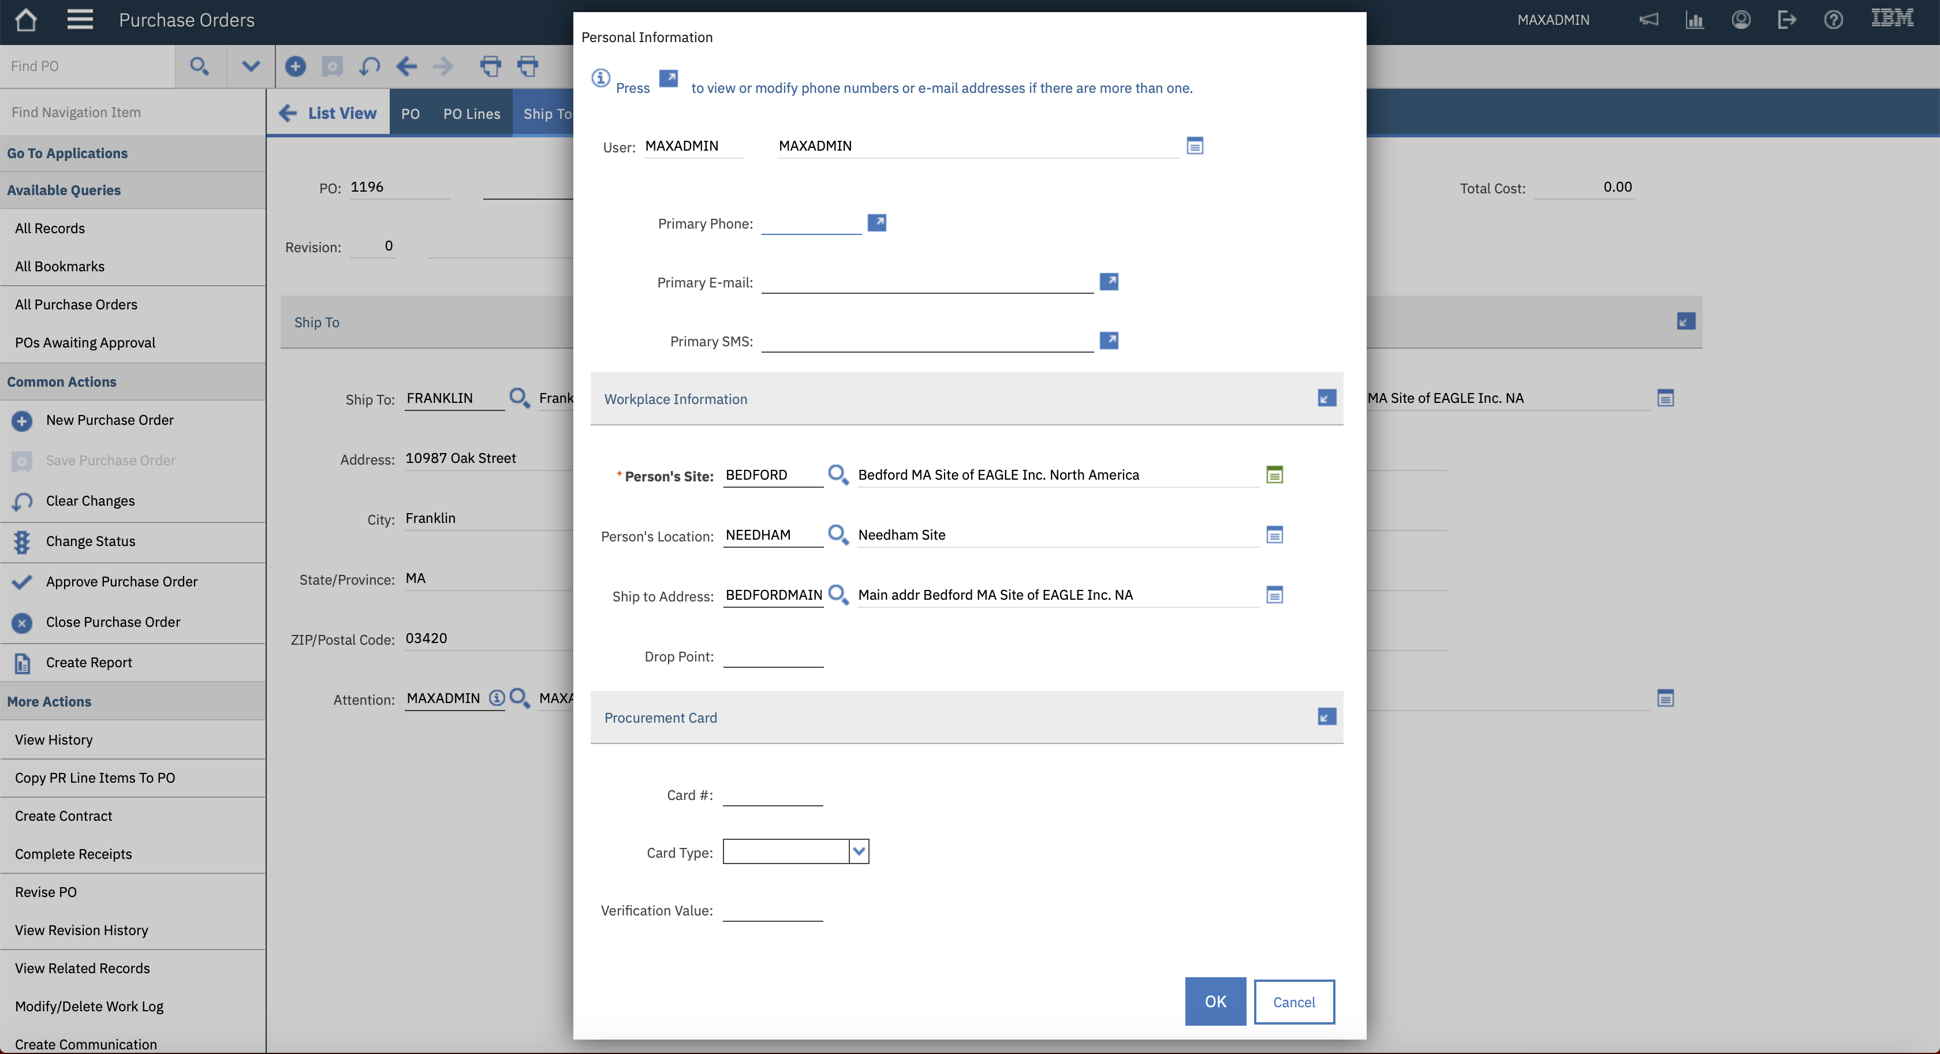Open Needham Site long description icon
Image resolution: width=1940 pixels, height=1054 pixels.
point(1274,535)
